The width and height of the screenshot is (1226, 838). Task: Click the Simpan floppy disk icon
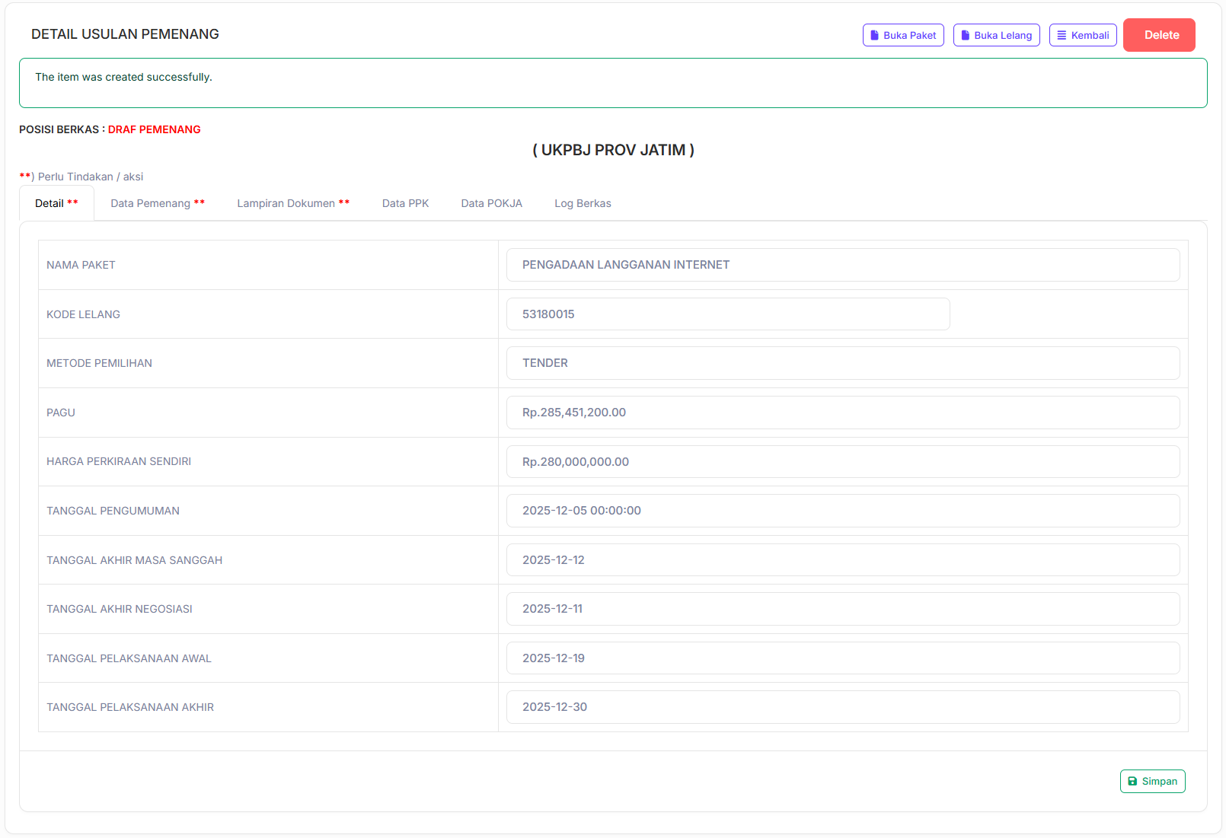pyautogui.click(x=1132, y=782)
